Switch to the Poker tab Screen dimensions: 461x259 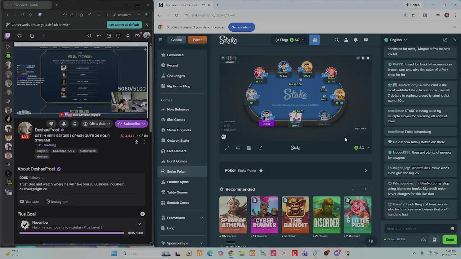(x=197, y=40)
